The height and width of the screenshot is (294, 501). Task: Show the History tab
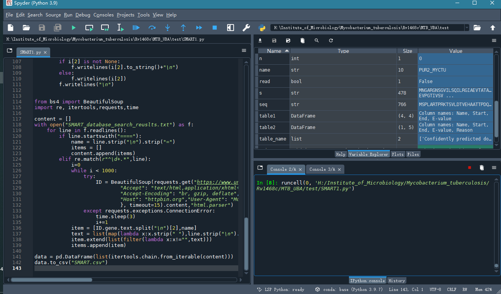tap(396, 281)
